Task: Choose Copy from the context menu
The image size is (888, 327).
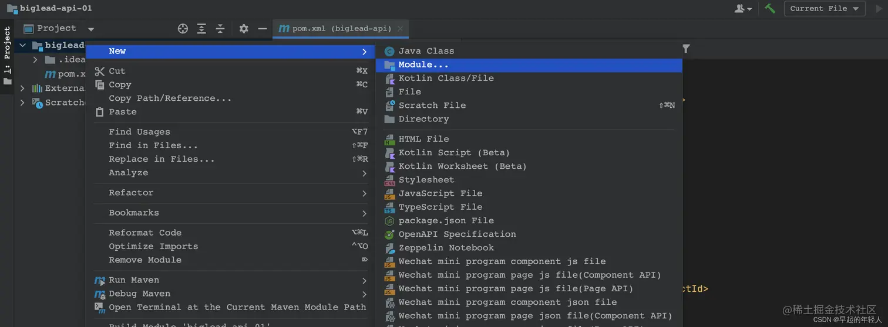Action: tap(230, 84)
